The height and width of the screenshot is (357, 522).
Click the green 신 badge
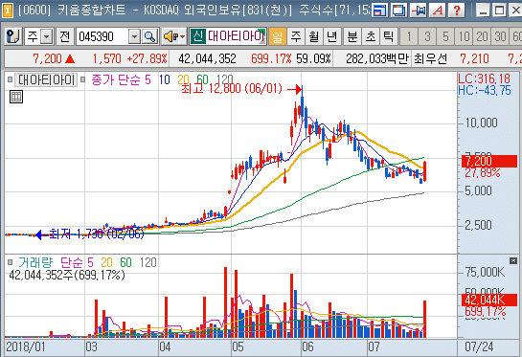coord(197,36)
